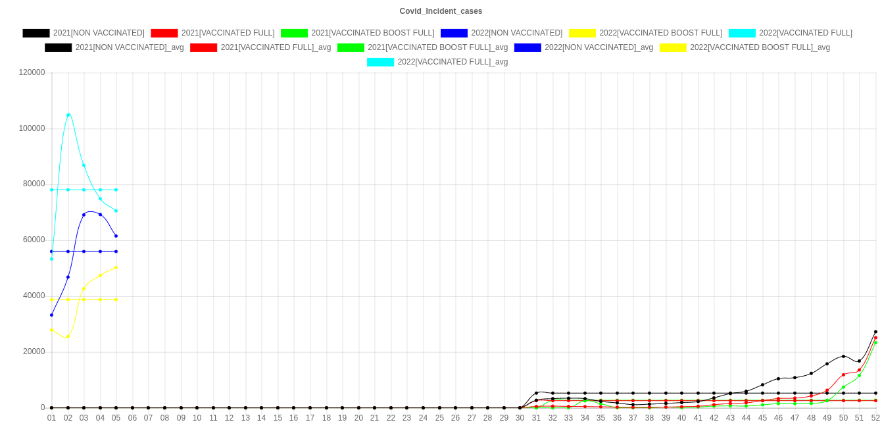Toggle the 2021[NON VACCINATED]_avg legend label

click(x=130, y=47)
